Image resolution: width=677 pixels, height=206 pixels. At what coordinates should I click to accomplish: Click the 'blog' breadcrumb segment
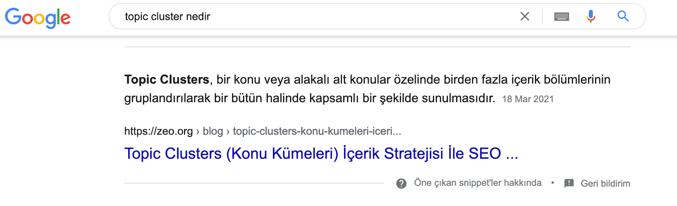[x=213, y=131]
